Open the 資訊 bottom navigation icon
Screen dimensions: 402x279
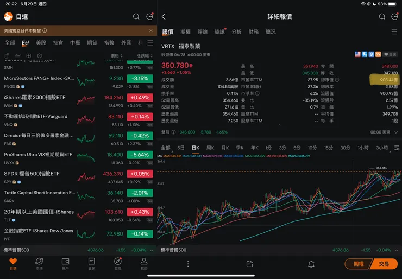91,264
